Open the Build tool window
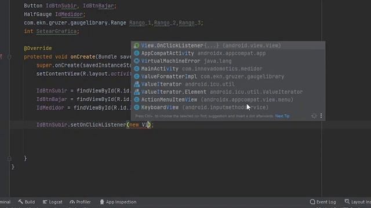 pos(27,202)
